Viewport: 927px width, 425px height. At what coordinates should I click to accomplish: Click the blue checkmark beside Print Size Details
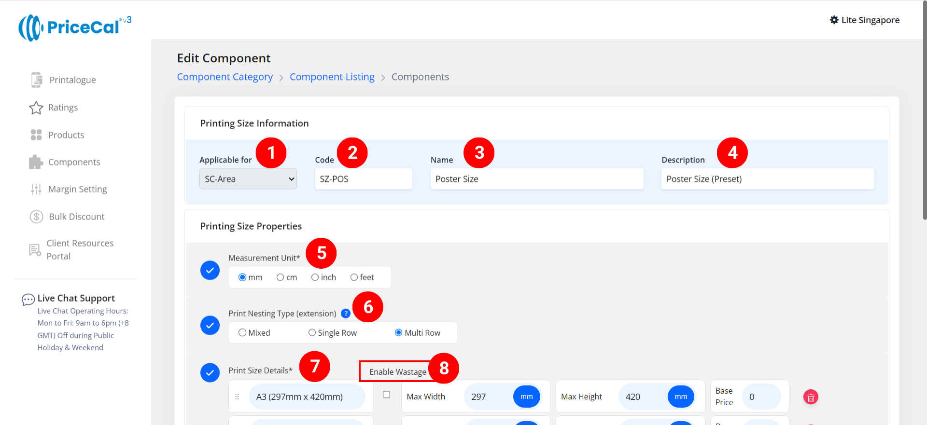click(x=210, y=373)
